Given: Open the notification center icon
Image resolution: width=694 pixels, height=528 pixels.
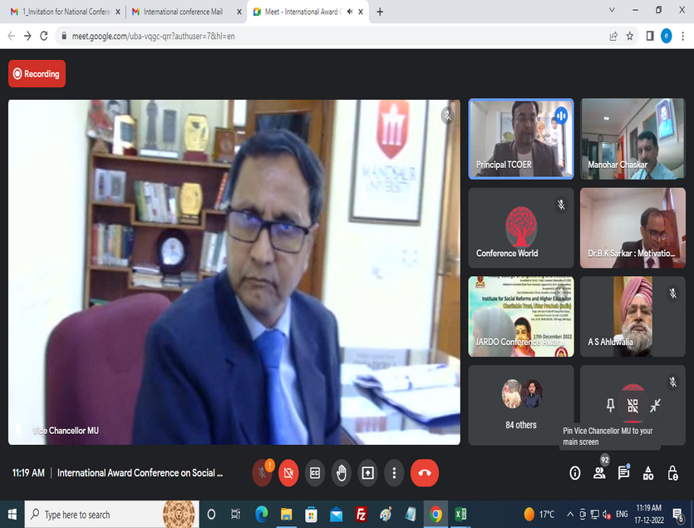Looking at the screenshot, I should pyautogui.click(x=678, y=515).
